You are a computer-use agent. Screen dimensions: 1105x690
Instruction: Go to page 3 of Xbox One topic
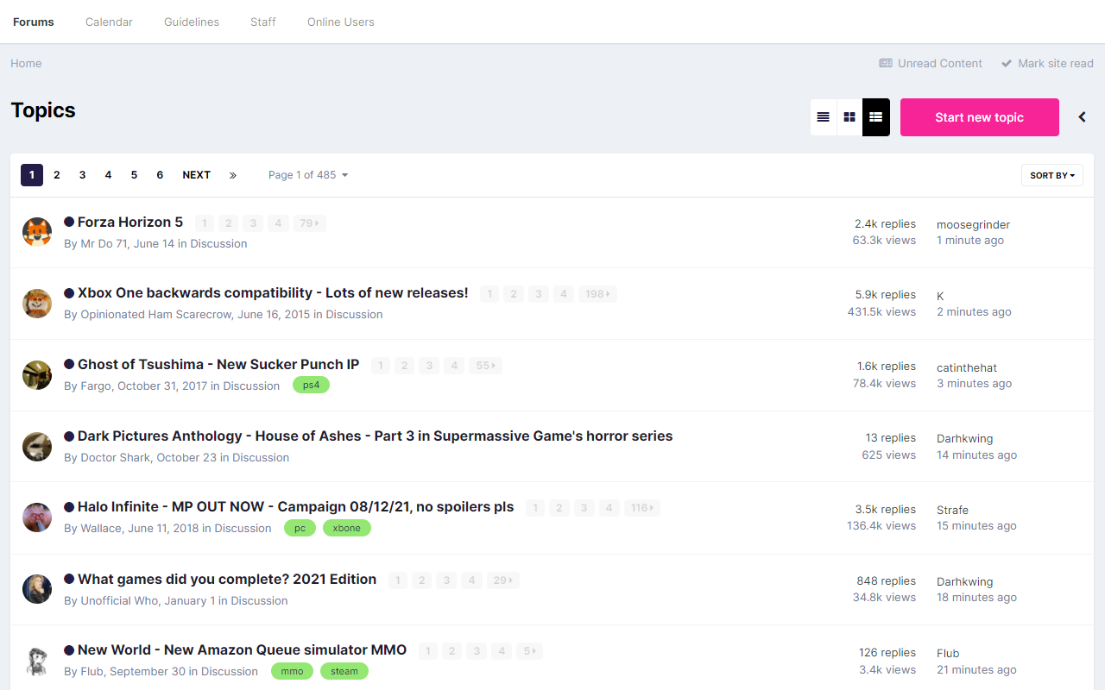click(539, 294)
